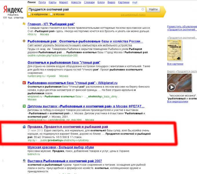Click favicon beside Рыболовный рай result

24,41
